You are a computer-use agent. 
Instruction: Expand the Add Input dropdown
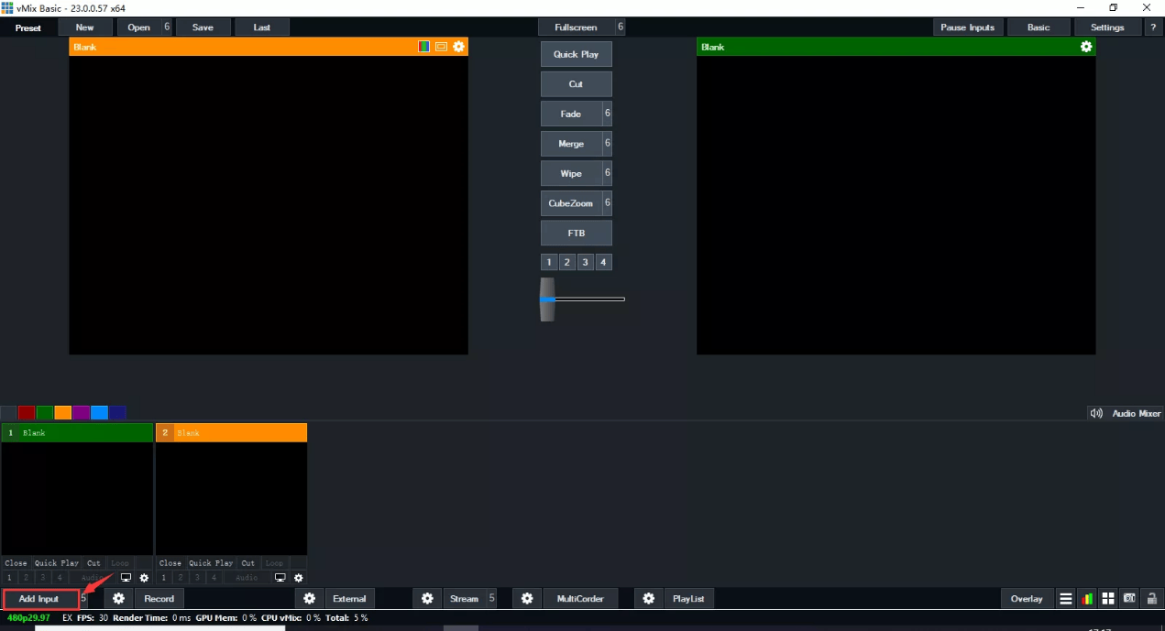(x=83, y=598)
